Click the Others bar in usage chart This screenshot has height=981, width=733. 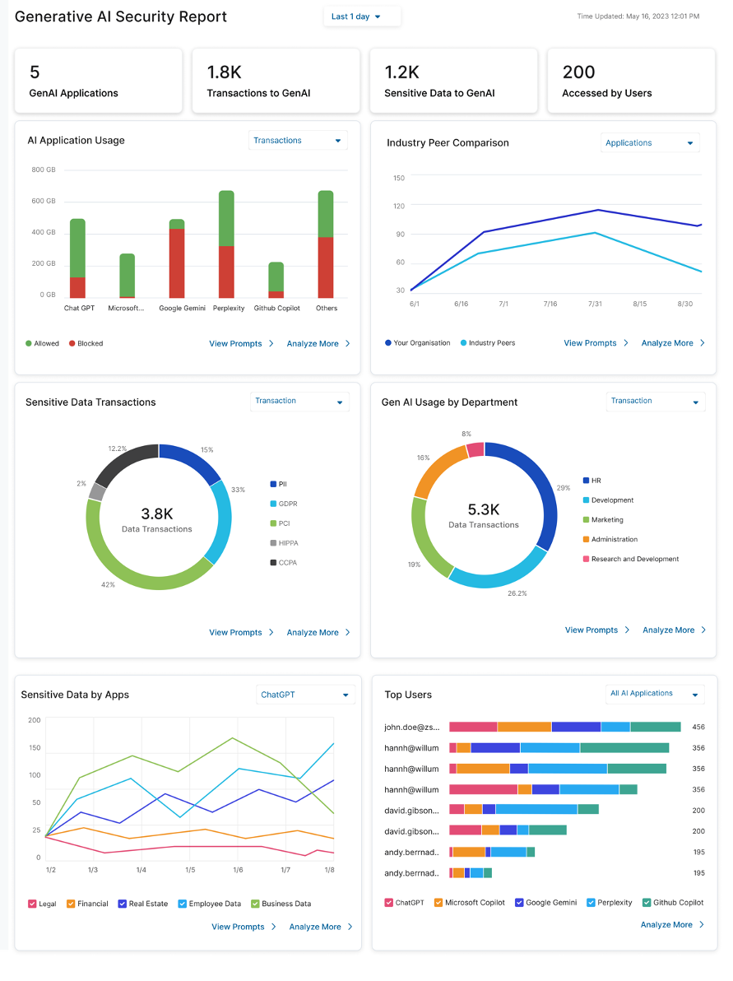tap(326, 244)
